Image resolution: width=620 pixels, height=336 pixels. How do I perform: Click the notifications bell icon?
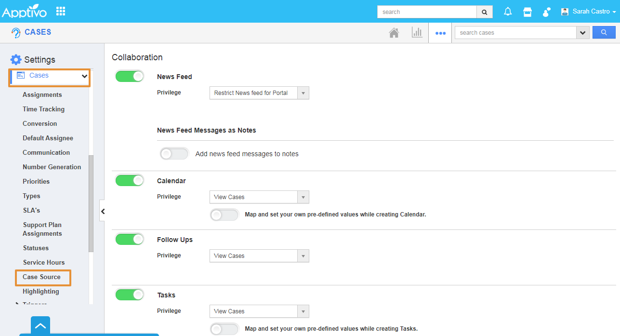508,12
